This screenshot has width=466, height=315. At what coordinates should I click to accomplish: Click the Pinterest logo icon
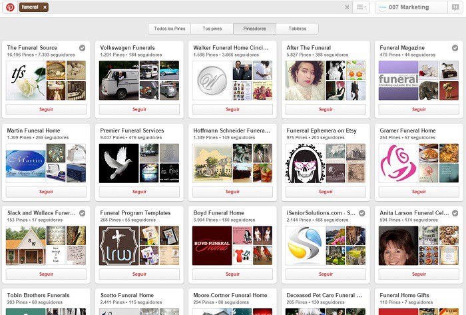[x=10, y=7]
